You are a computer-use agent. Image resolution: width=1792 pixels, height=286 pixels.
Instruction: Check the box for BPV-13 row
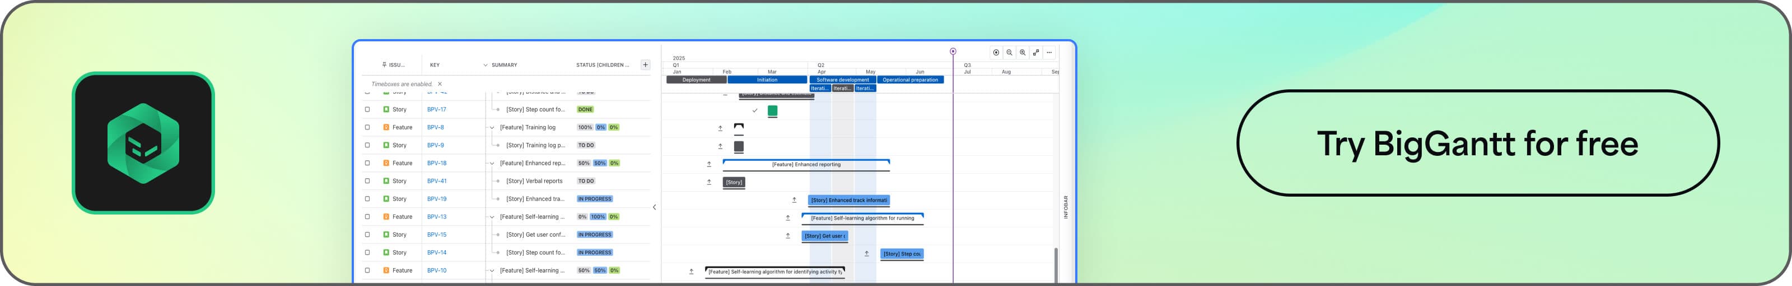pyautogui.click(x=367, y=217)
